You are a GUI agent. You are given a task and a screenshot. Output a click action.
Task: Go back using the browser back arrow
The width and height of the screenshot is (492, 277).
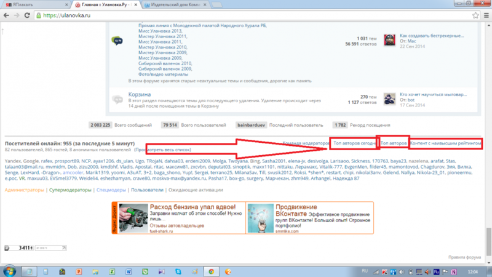(6, 15)
